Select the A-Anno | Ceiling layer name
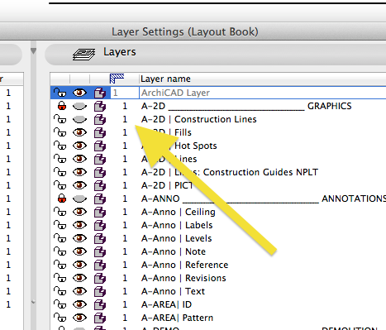This screenshot has height=330, width=386. [179, 212]
